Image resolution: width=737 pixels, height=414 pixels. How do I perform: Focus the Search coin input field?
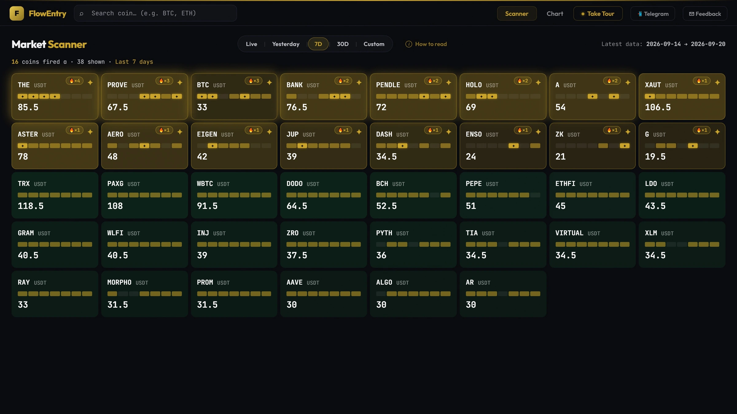[x=155, y=13]
